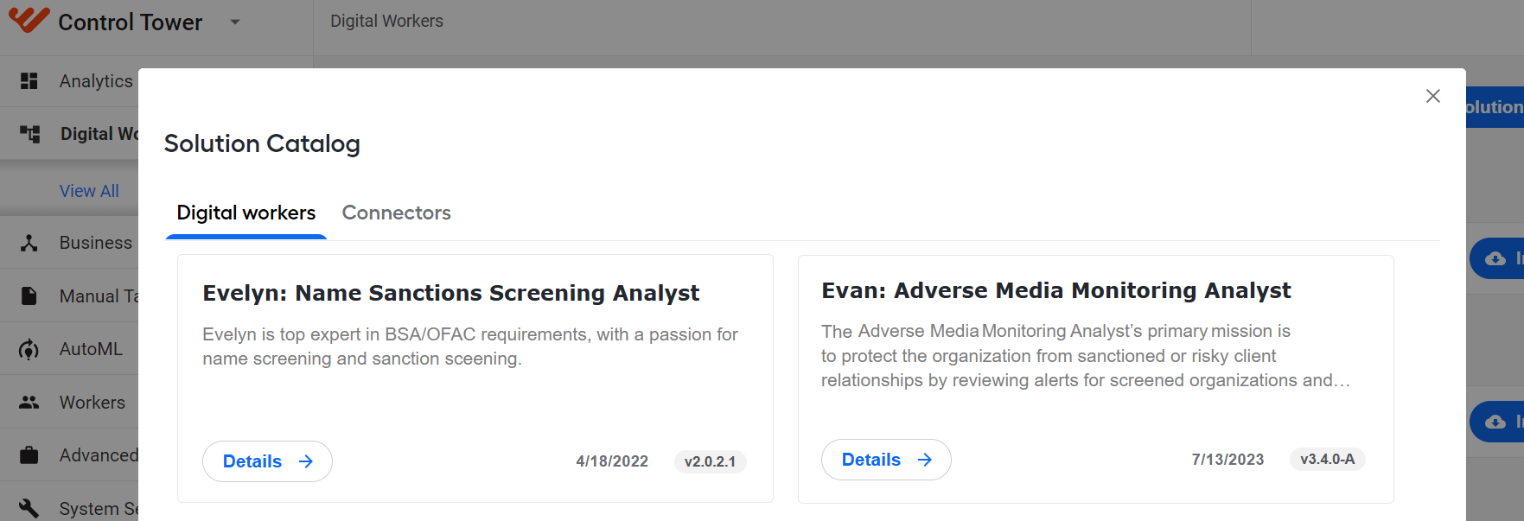The height and width of the screenshot is (521, 1524).
Task: Click the Business sidebar icon
Action: tap(29, 243)
